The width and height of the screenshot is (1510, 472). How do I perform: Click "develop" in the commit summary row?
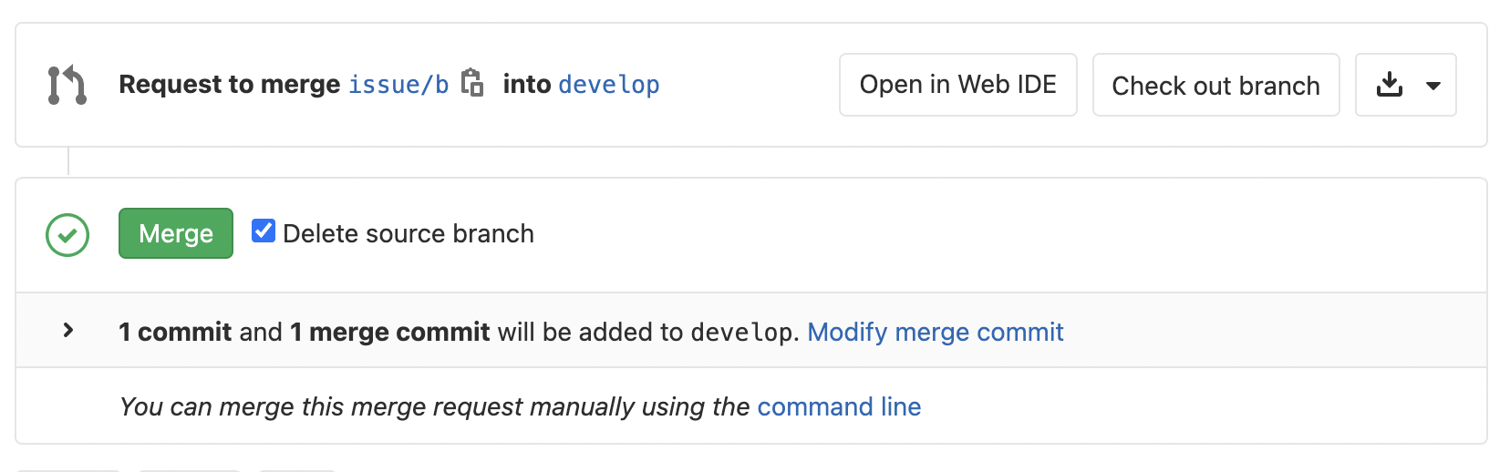(741, 333)
